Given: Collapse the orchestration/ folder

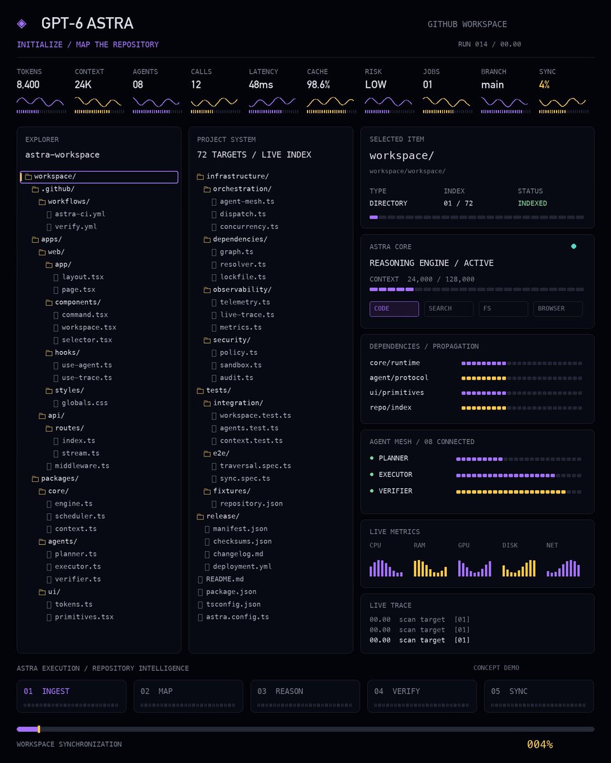Looking at the screenshot, I should (237, 189).
